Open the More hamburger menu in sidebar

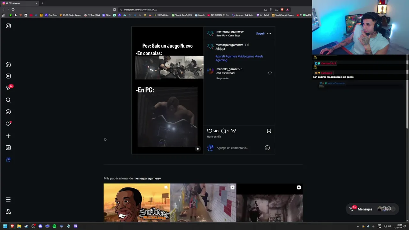pos(8,200)
